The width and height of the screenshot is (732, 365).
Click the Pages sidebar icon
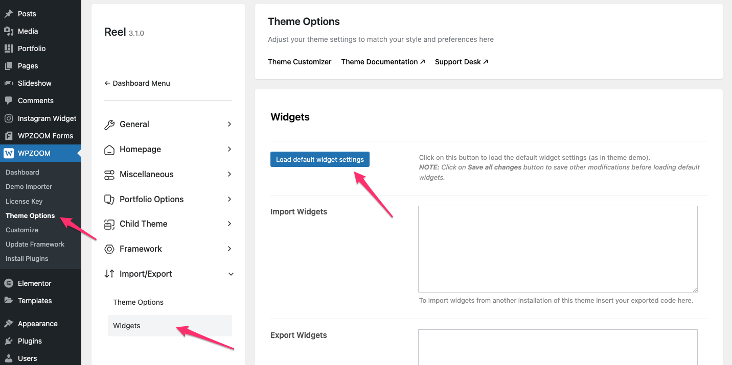9,66
